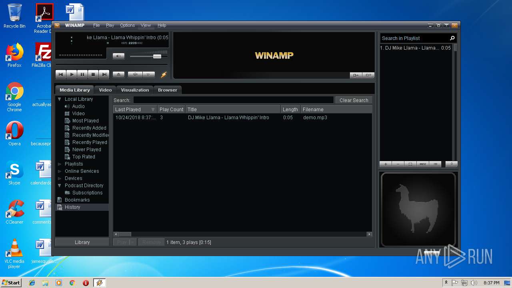The height and width of the screenshot is (288, 512).
Task: Sort by the Filename column header
Action: (336, 110)
